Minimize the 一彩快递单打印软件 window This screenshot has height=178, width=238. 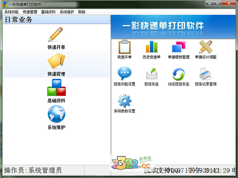[x=210, y=3]
